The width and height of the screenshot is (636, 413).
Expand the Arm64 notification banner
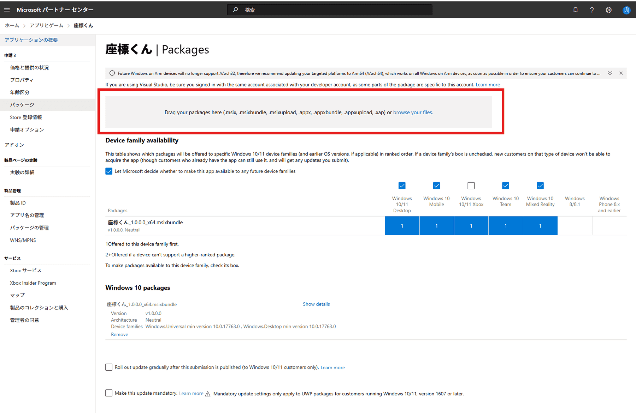[610, 73]
